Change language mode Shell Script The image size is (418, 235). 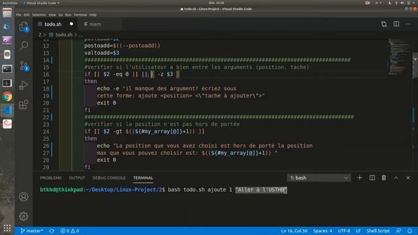[x=378, y=230]
